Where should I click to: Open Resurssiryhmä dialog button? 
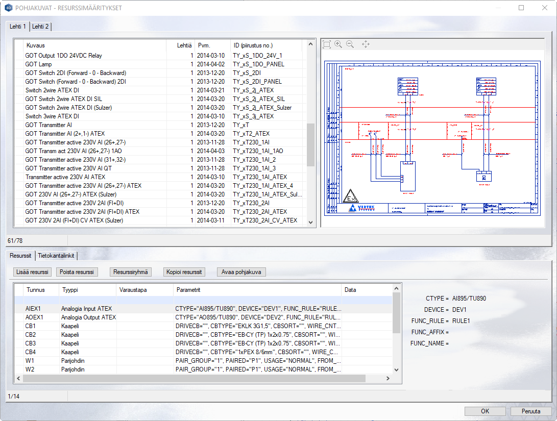pos(130,272)
